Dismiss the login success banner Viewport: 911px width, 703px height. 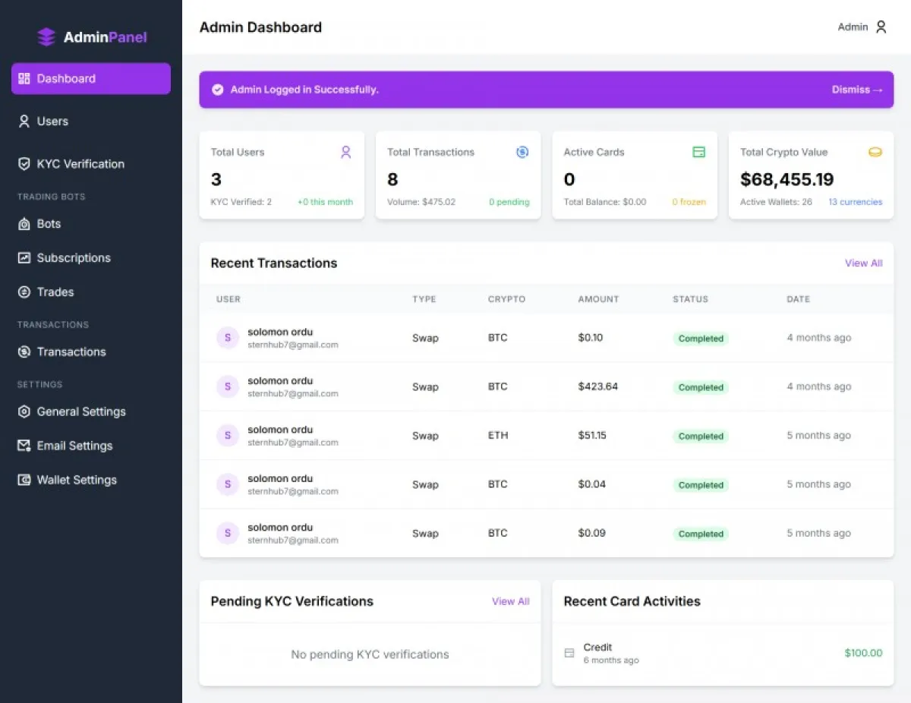tap(857, 90)
